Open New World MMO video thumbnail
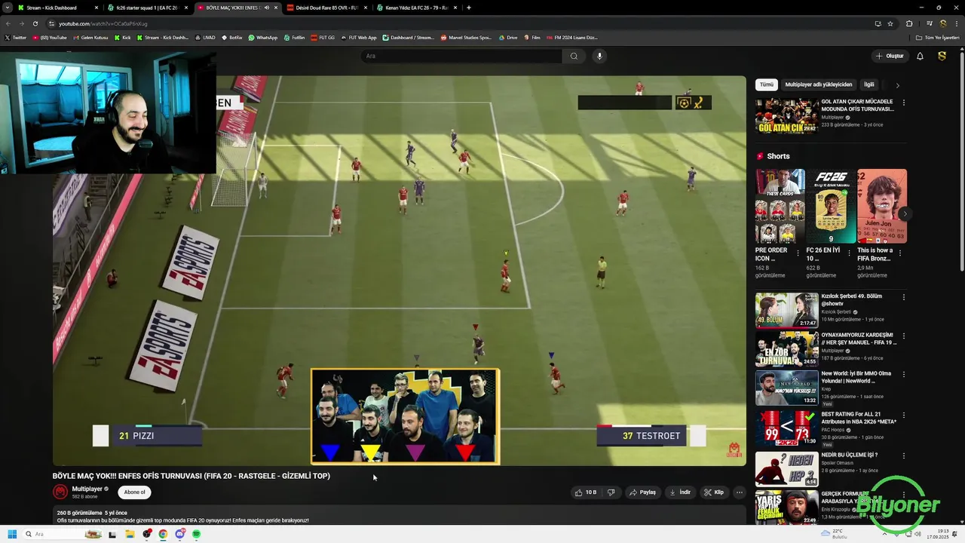Image resolution: width=965 pixels, height=543 pixels. point(787,388)
